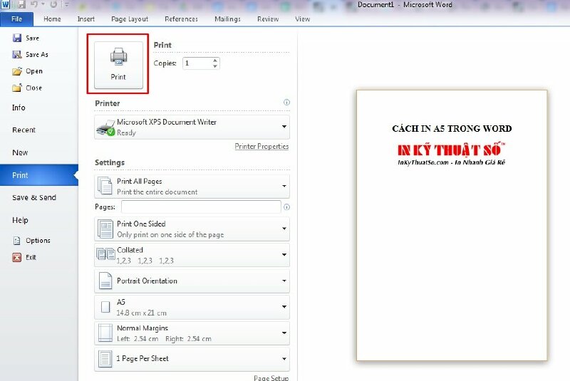Click the Undo icon in title bar
The height and width of the screenshot is (381, 570).
pos(34,5)
